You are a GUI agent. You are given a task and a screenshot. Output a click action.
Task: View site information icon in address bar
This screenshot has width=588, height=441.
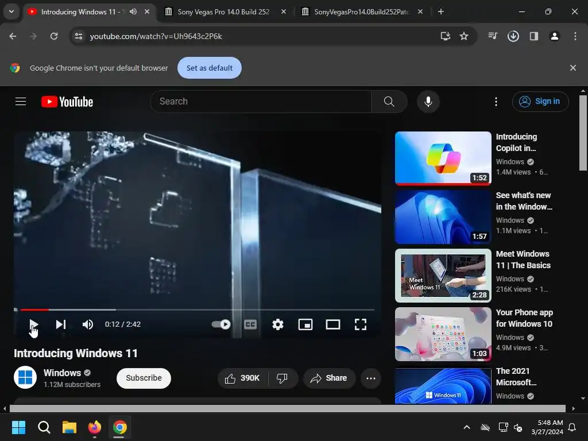coord(78,36)
